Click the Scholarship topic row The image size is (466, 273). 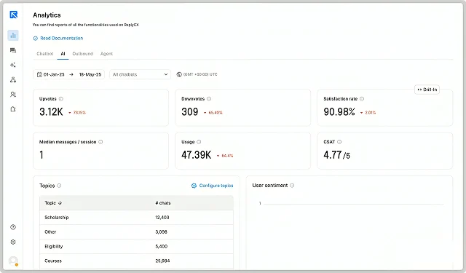(x=136, y=218)
